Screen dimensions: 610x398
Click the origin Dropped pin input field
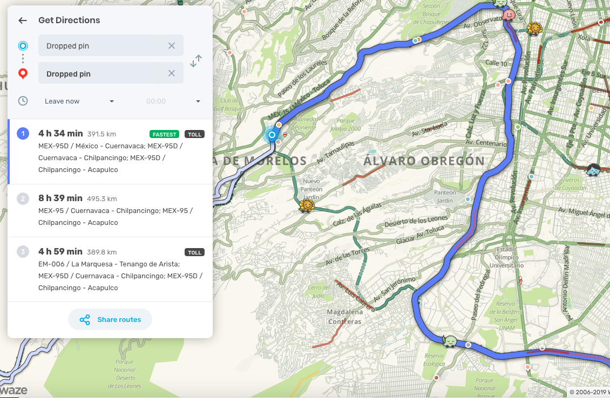(x=98, y=46)
